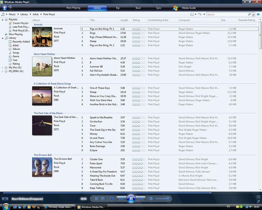This screenshot has height=210, width=262.
Task: Launch Internet Explorer from Quick Launch
Action: pyautogui.click(x=24, y=207)
